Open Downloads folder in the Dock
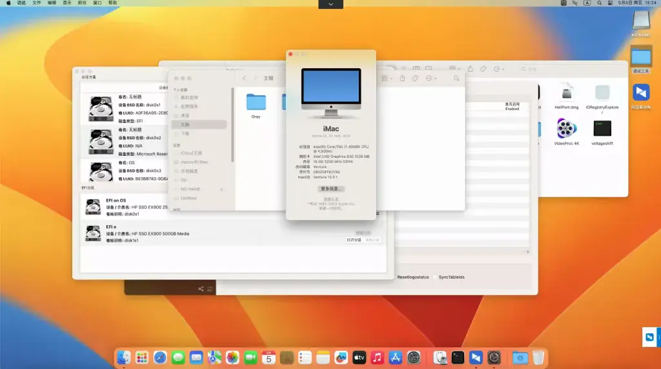This screenshot has height=369, width=661. [x=520, y=357]
